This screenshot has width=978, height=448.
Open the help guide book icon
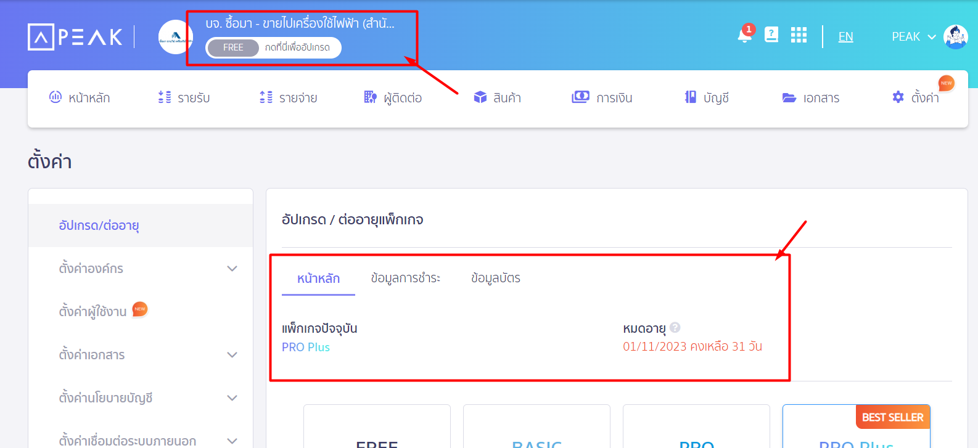click(771, 35)
